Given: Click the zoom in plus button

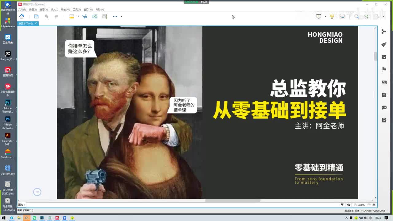Looking at the screenshot, I should click(369, 205).
